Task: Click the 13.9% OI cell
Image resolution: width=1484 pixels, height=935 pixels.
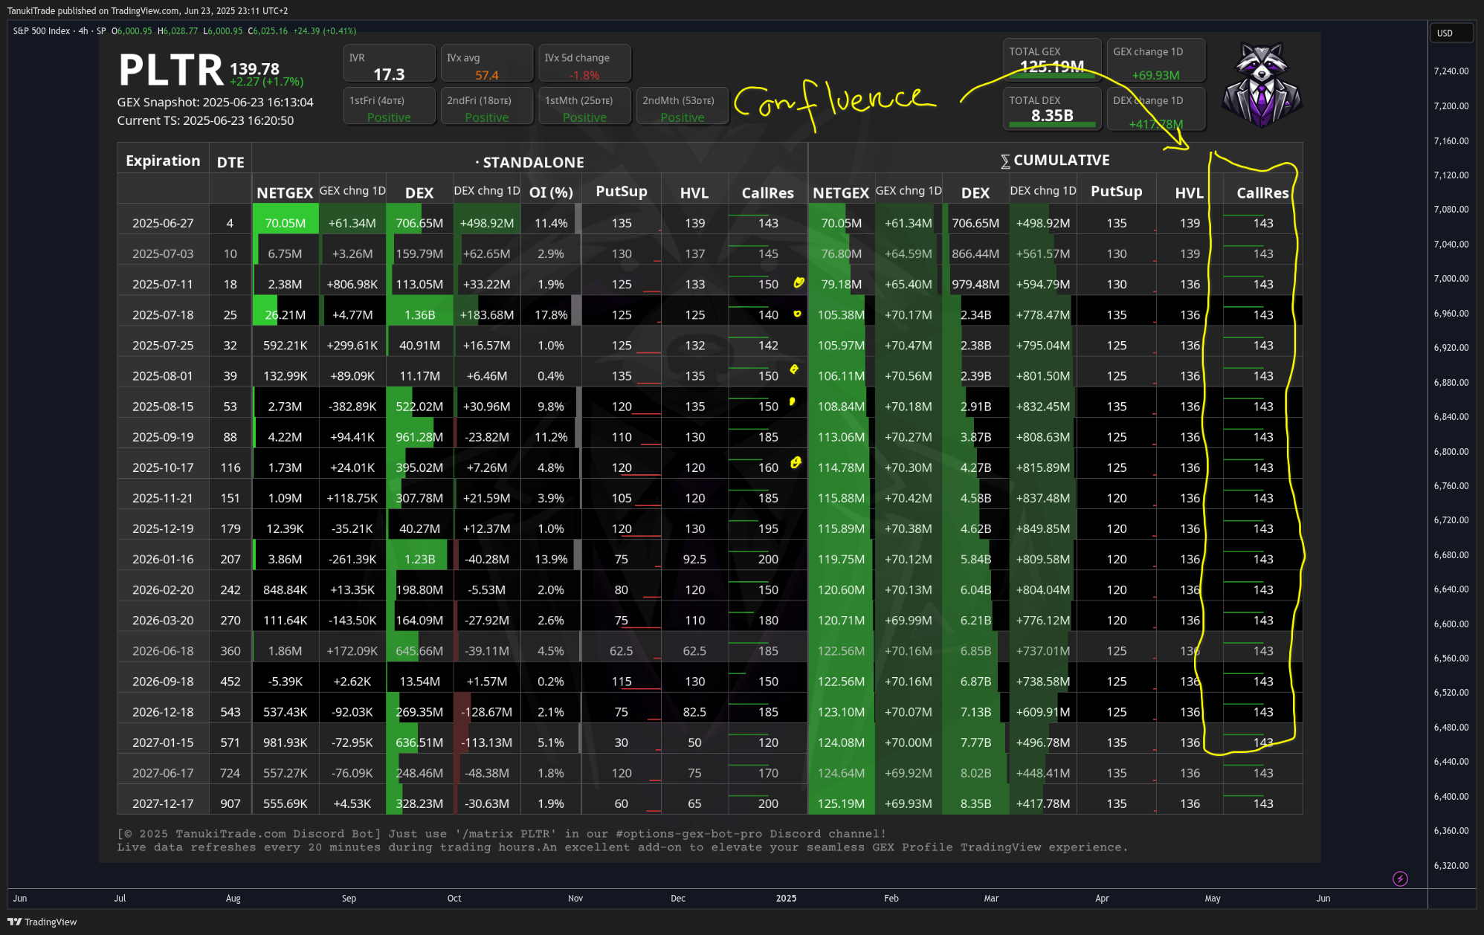Action: point(551,559)
